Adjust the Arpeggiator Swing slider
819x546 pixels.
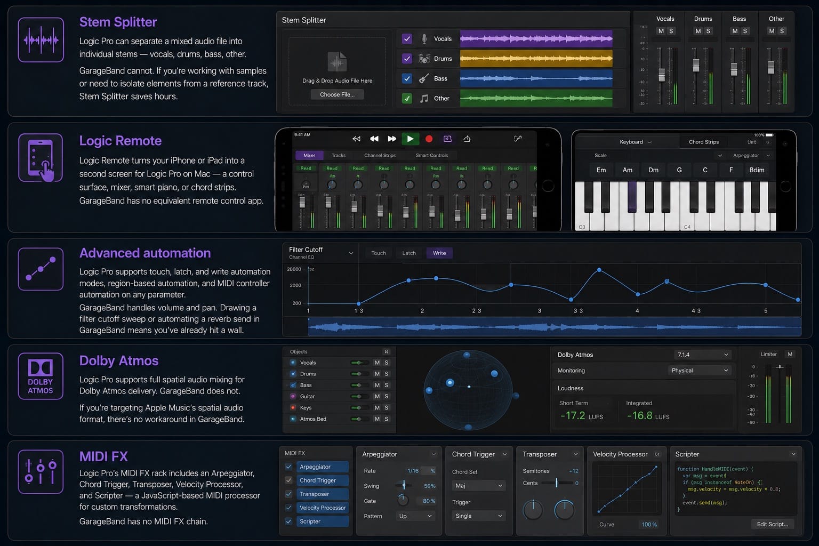point(404,485)
